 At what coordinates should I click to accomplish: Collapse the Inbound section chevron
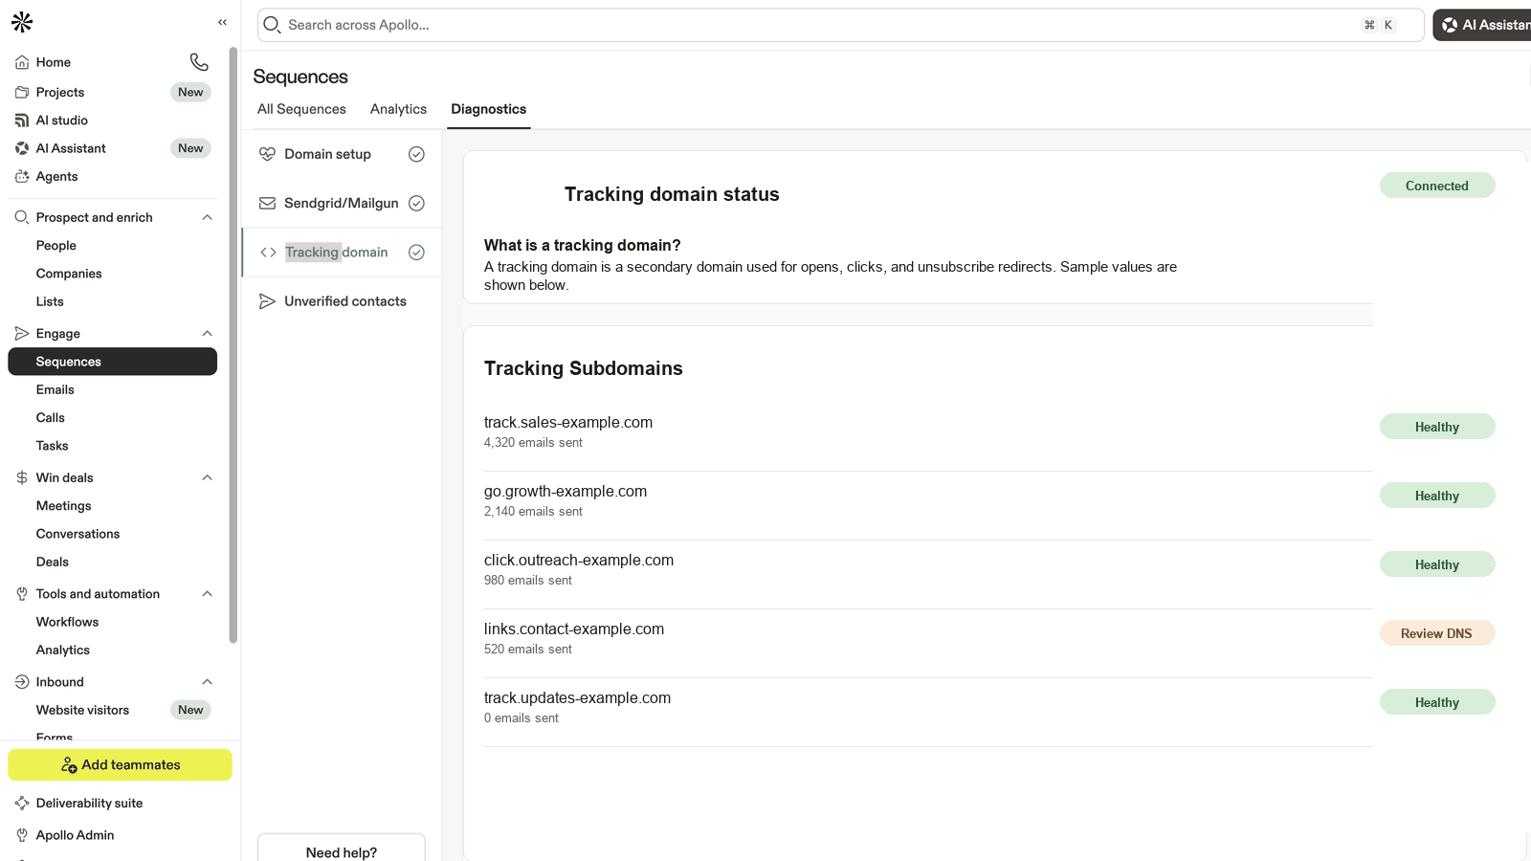click(x=207, y=682)
